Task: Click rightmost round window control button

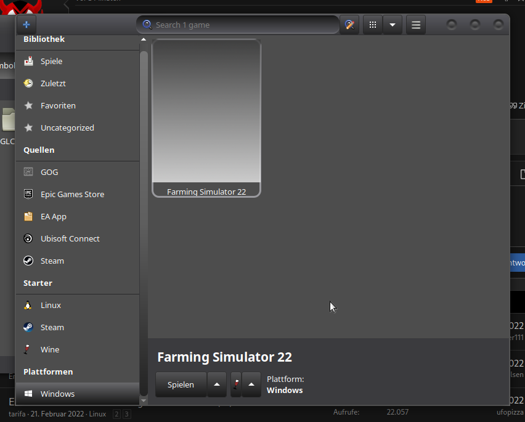Action: [499, 25]
